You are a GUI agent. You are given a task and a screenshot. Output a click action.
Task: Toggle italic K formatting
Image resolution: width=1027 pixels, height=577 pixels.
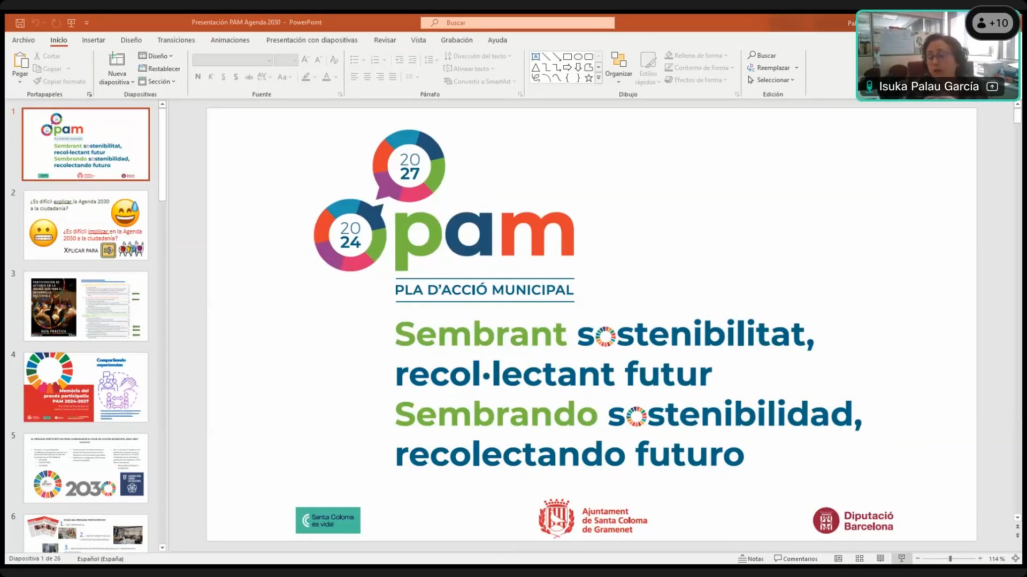pyautogui.click(x=211, y=77)
